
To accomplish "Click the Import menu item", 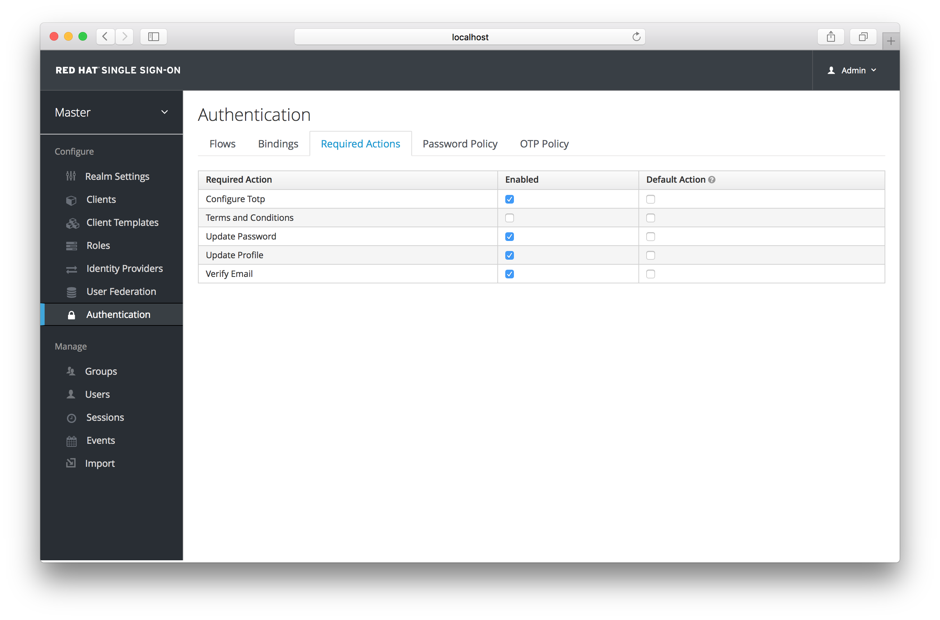I will pos(99,462).
